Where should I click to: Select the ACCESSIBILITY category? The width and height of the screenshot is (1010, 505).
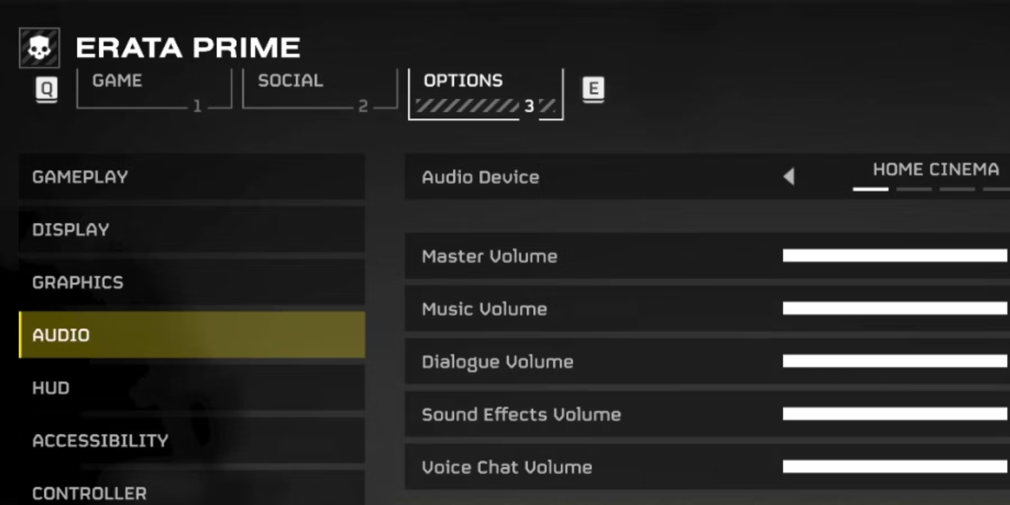click(x=192, y=440)
